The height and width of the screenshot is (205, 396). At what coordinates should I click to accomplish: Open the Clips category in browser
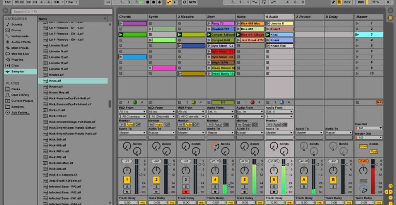click(x=15, y=66)
